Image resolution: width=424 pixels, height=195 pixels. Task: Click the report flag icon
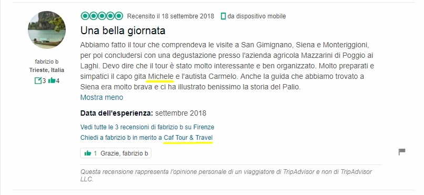point(402,152)
